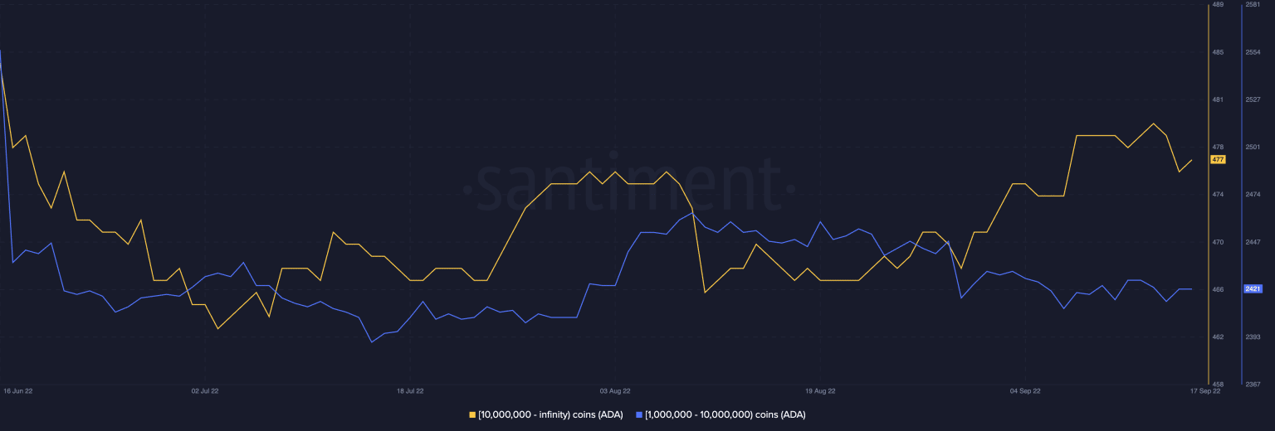1275x431 pixels.
Task: Toggle the [10,000,000 - infinity) coins series label
Action: (550, 414)
